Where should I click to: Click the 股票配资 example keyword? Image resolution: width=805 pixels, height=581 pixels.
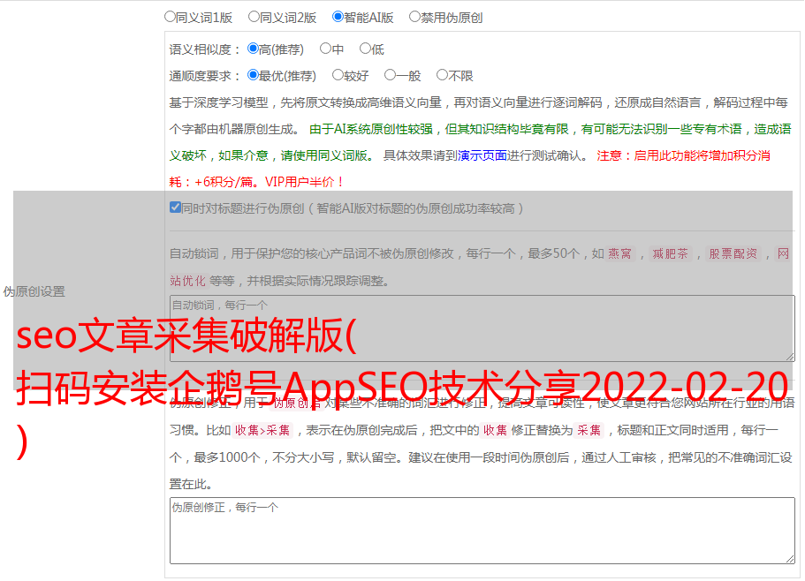[x=733, y=253]
